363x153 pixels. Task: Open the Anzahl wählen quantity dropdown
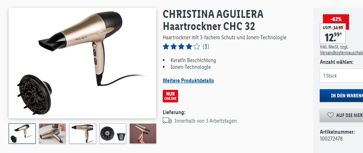click(342, 76)
